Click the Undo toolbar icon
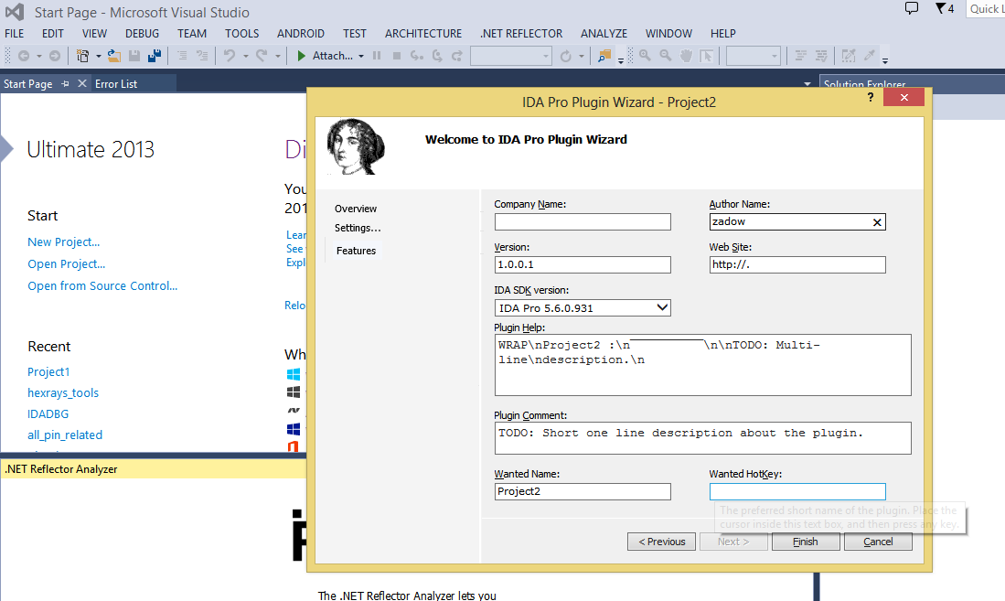Image resolution: width=1005 pixels, height=601 pixels. point(230,56)
